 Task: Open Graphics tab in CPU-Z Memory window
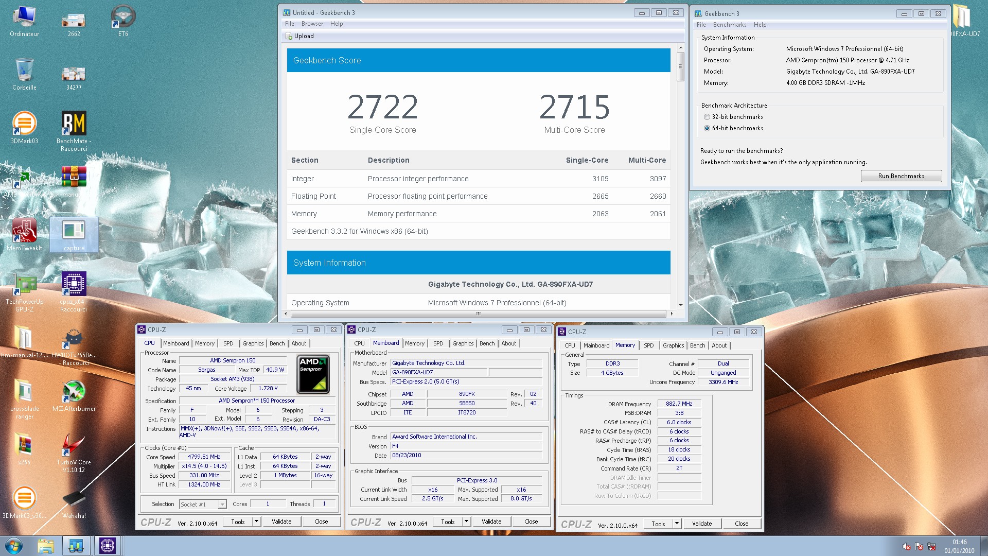click(673, 345)
